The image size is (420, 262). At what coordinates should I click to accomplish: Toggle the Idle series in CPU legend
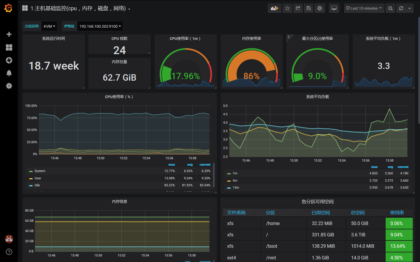point(37,185)
